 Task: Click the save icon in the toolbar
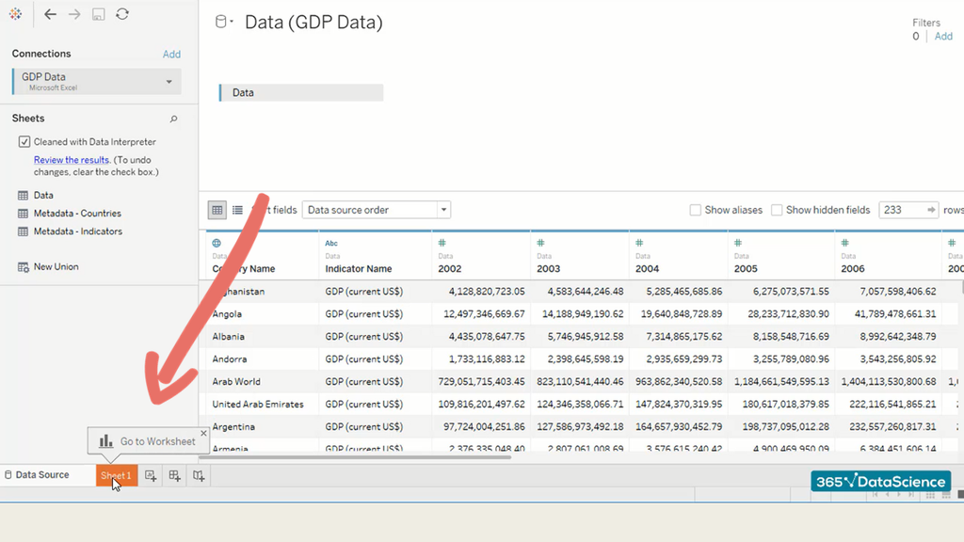[x=99, y=14]
